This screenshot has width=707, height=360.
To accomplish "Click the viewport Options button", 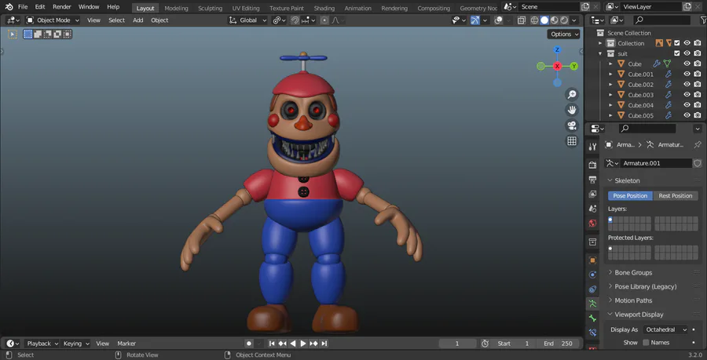I will (563, 35).
